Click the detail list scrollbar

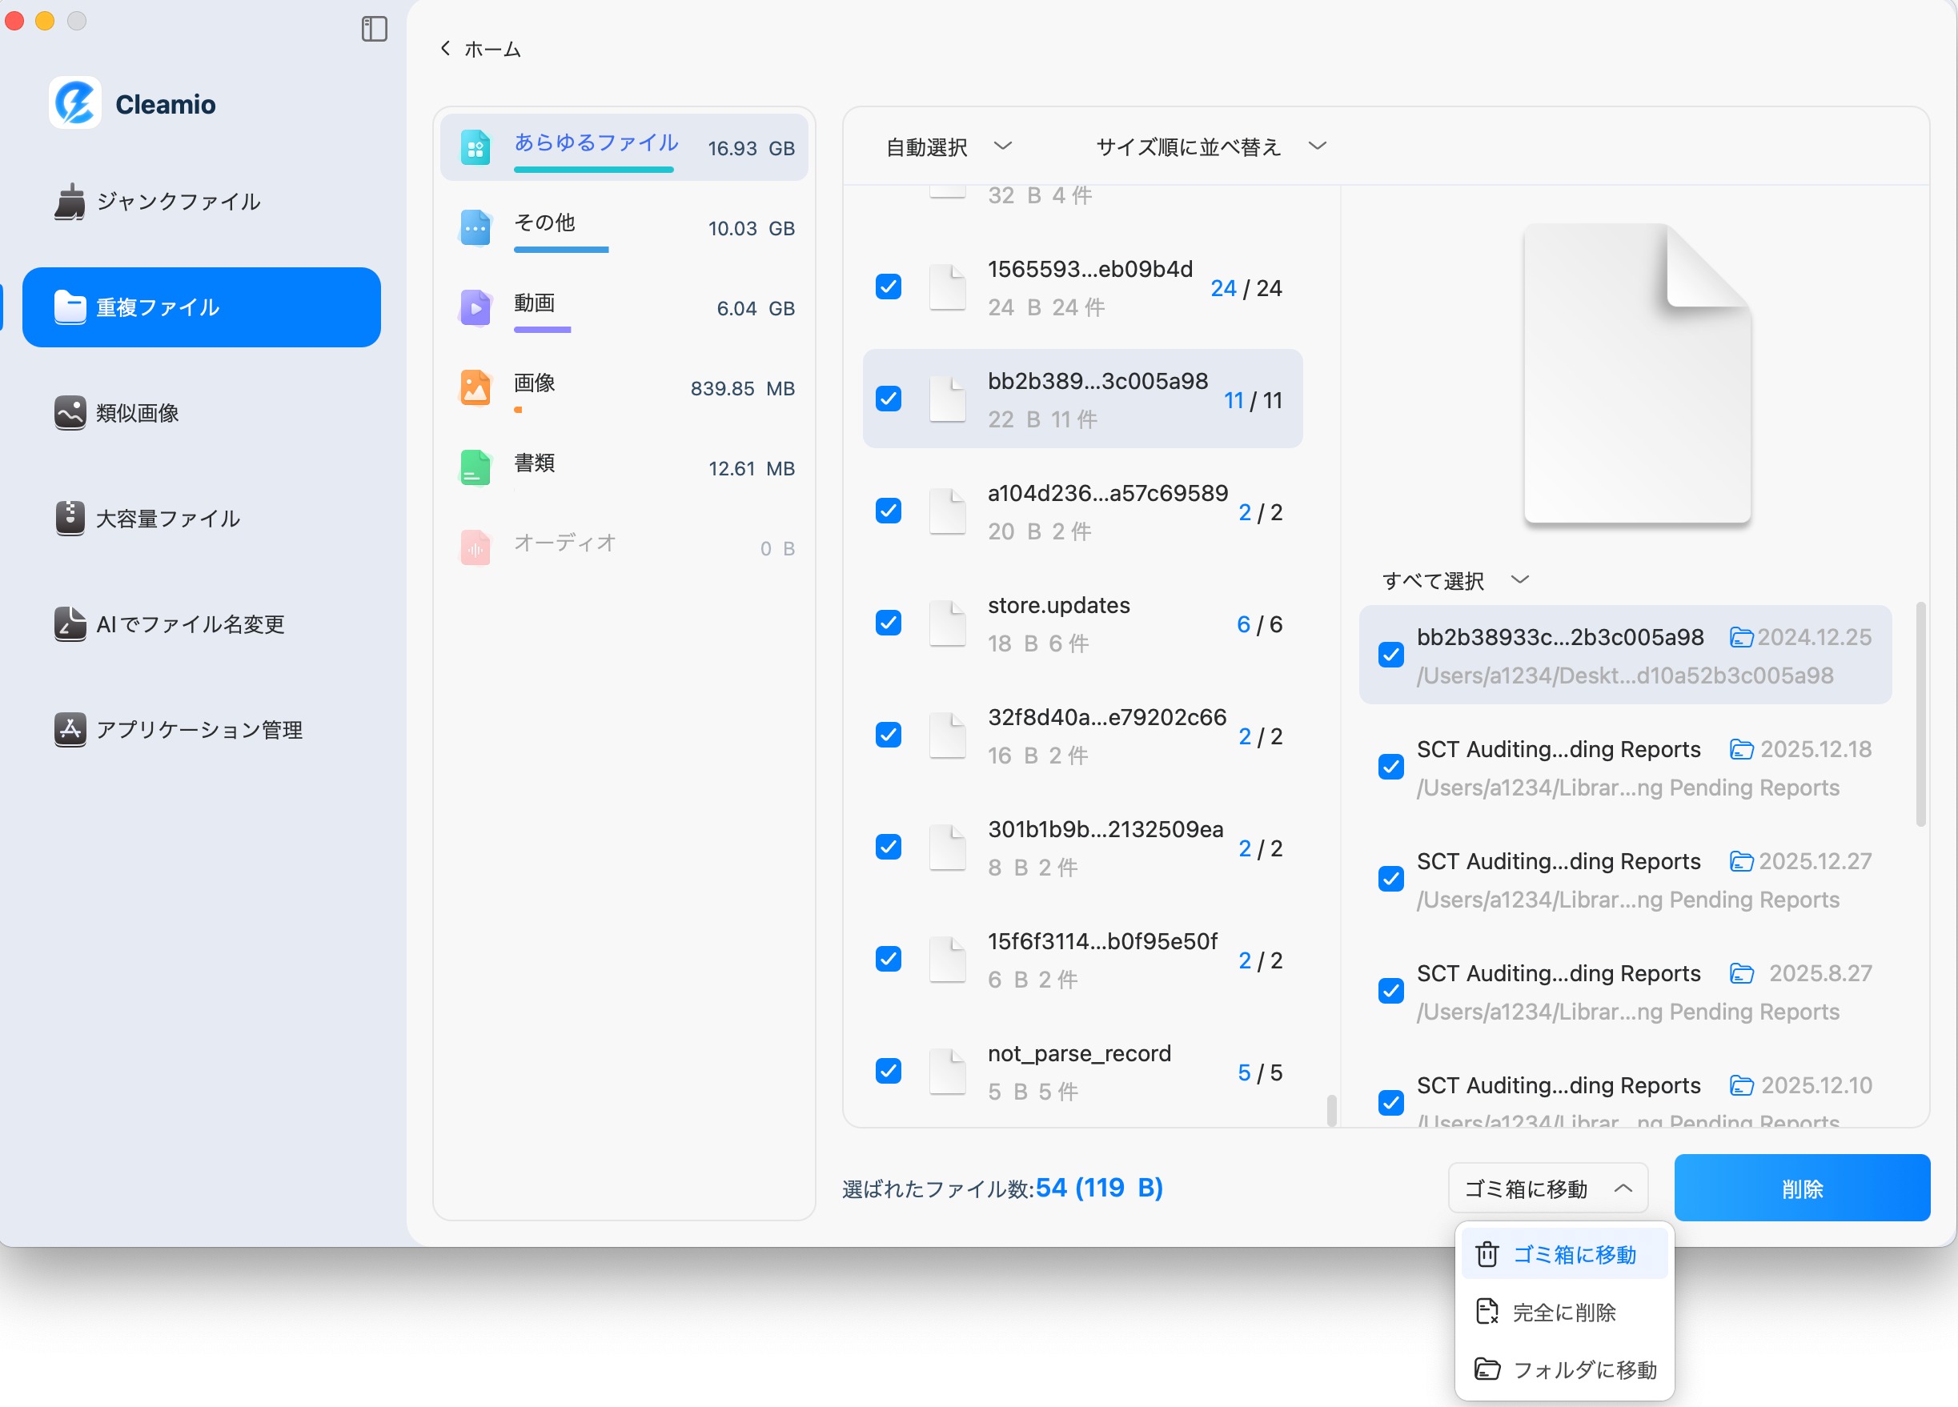pyautogui.click(x=1920, y=715)
